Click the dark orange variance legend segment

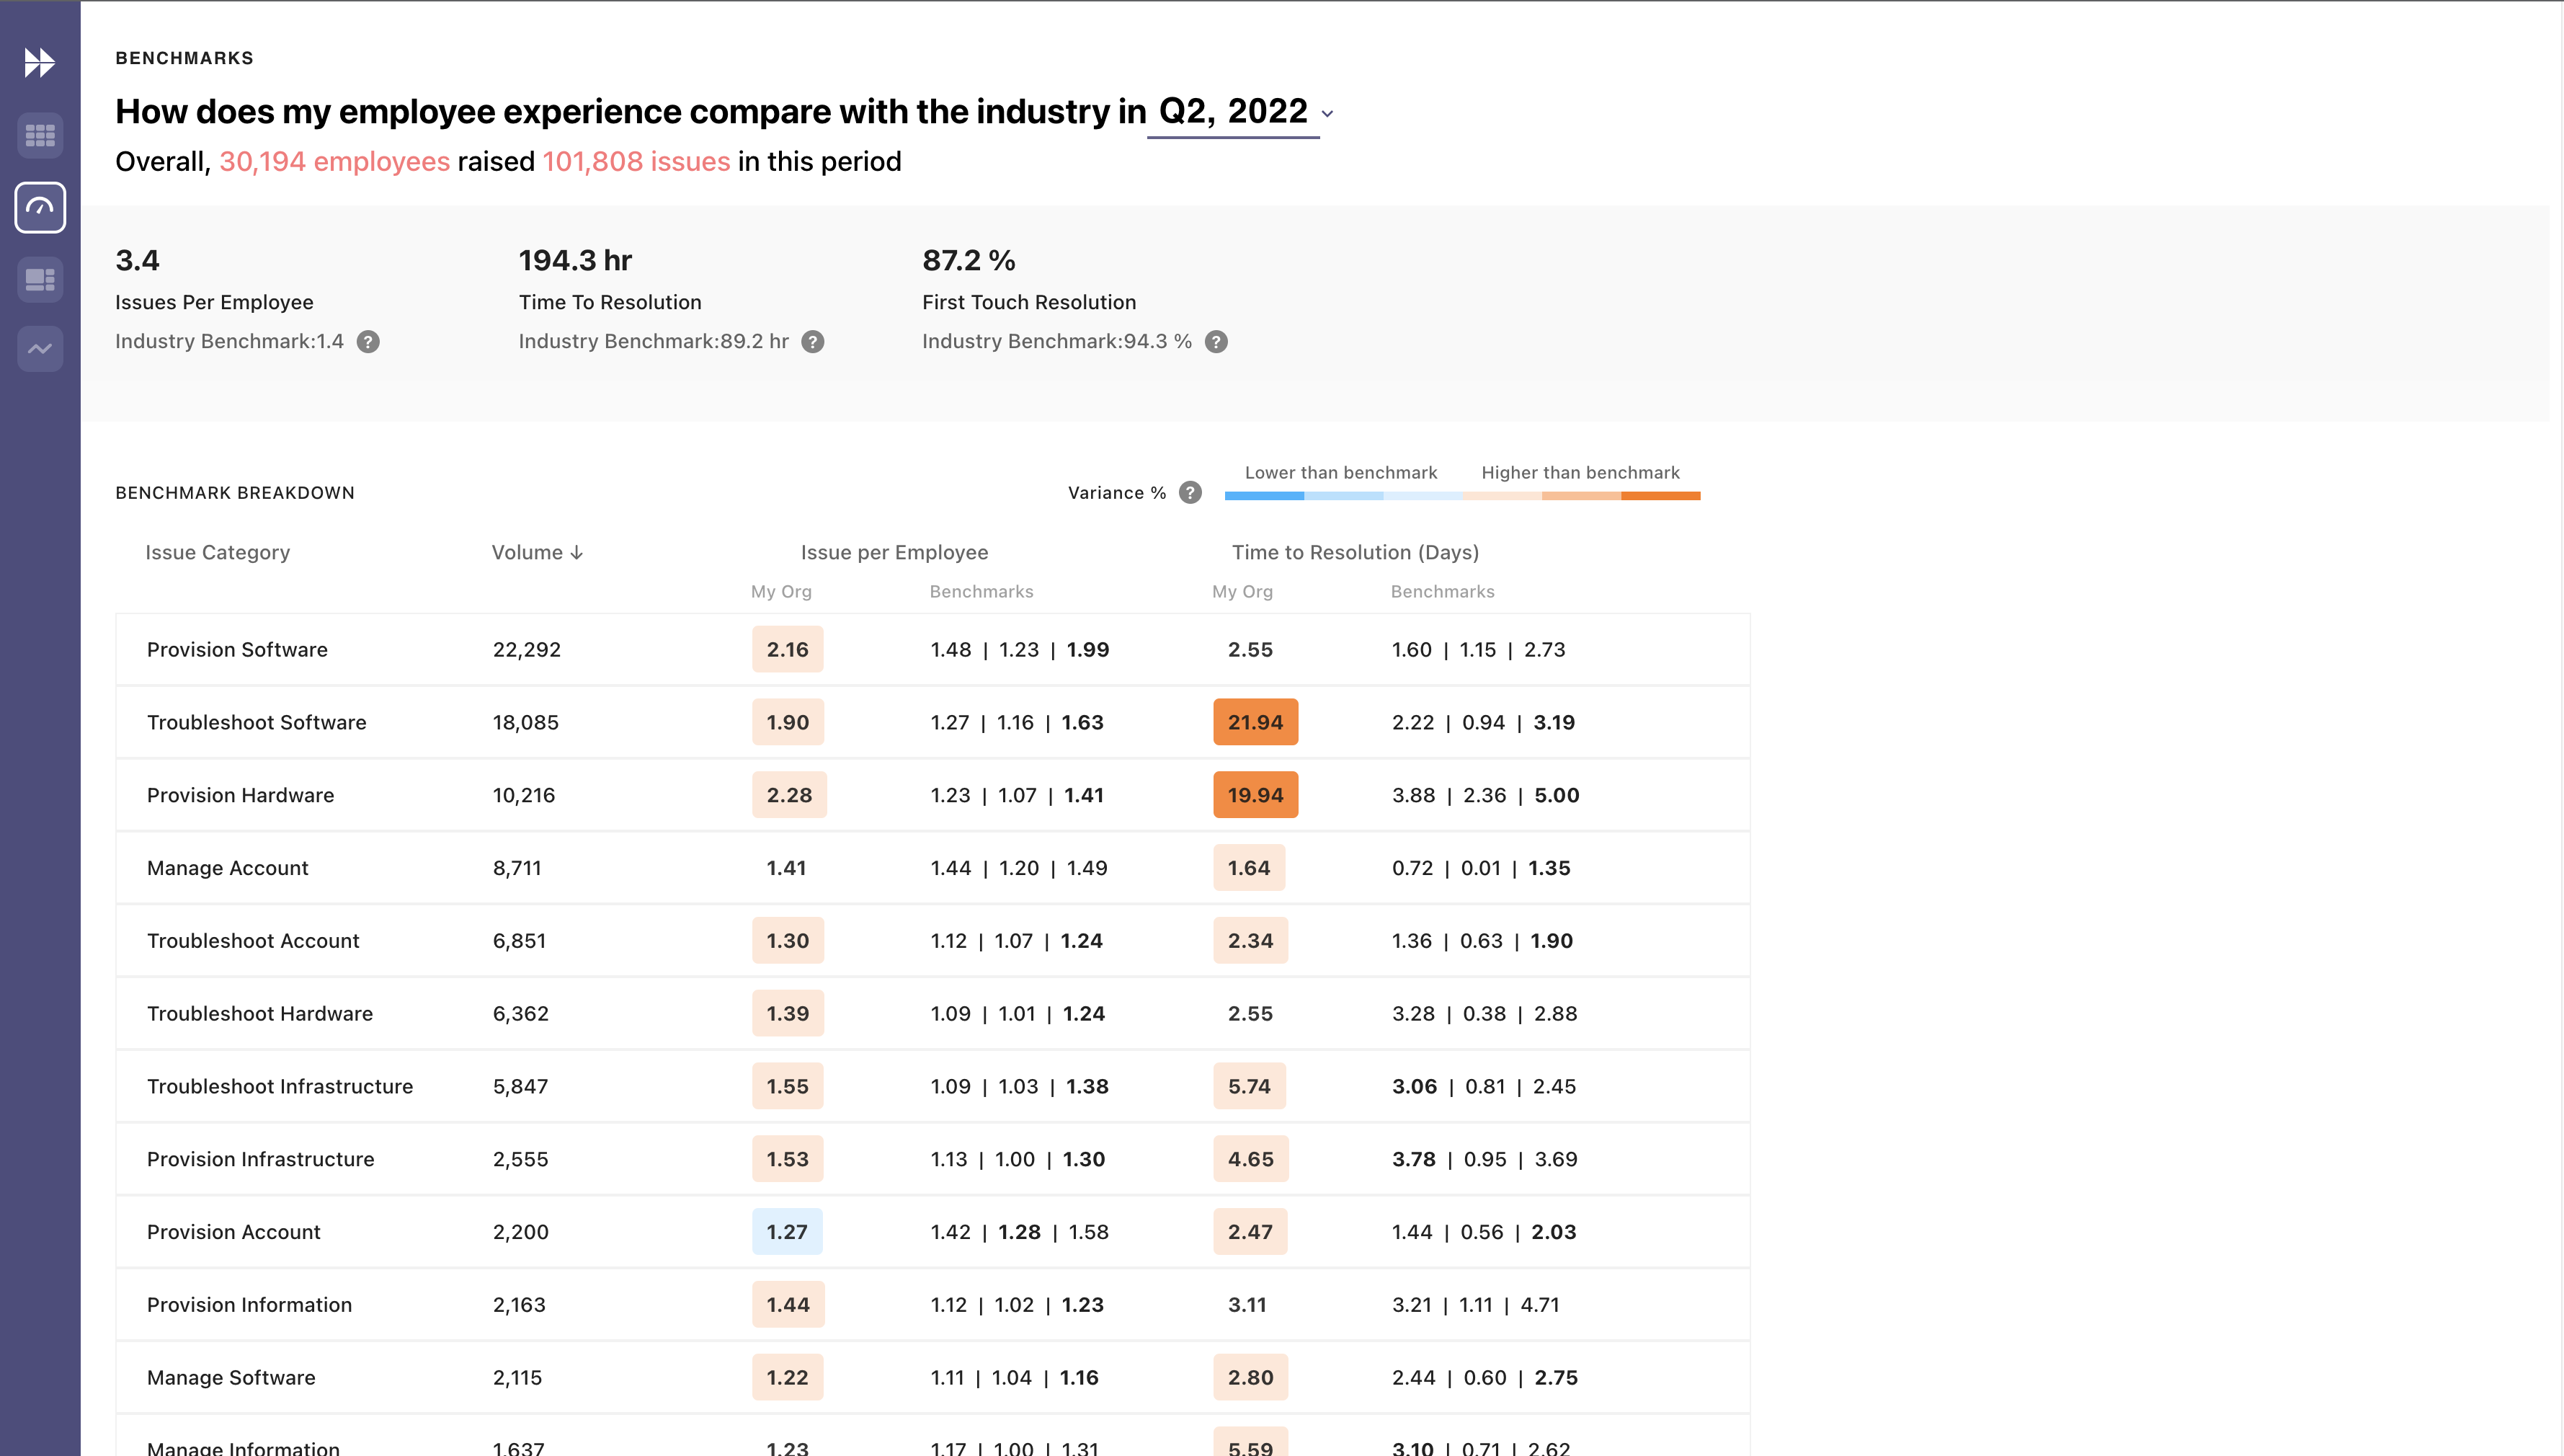1660,496
